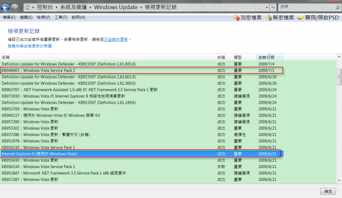
Task: Click the refresh button beside address bar
Action: pyautogui.click(x=273, y=7)
